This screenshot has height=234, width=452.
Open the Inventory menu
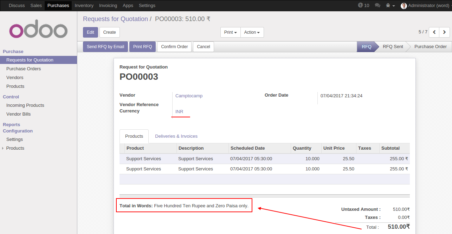point(84,6)
